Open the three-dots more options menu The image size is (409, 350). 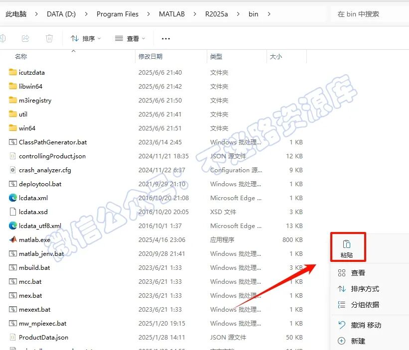click(165, 38)
